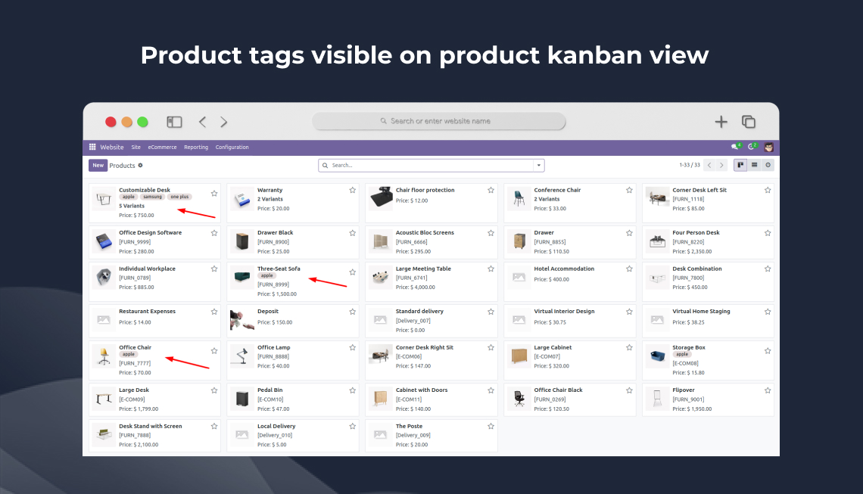Open the user avatar menu

click(x=769, y=147)
